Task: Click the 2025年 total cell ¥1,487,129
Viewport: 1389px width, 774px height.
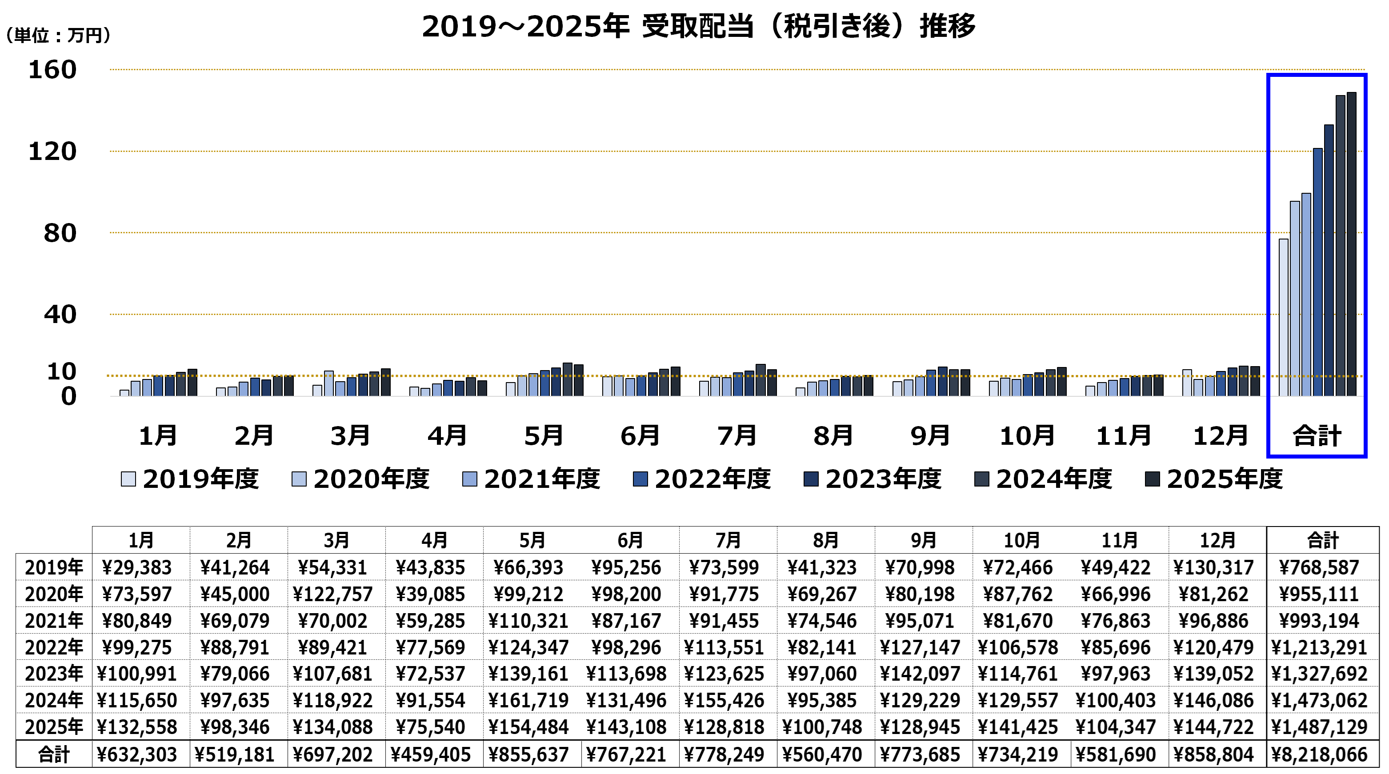Action: point(1319,726)
